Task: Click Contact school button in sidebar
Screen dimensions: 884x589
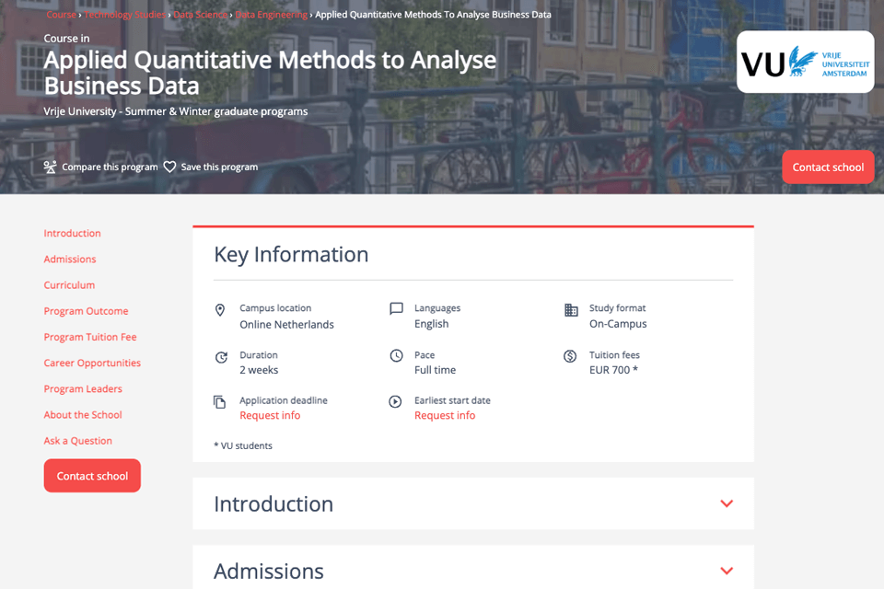Action: click(92, 476)
